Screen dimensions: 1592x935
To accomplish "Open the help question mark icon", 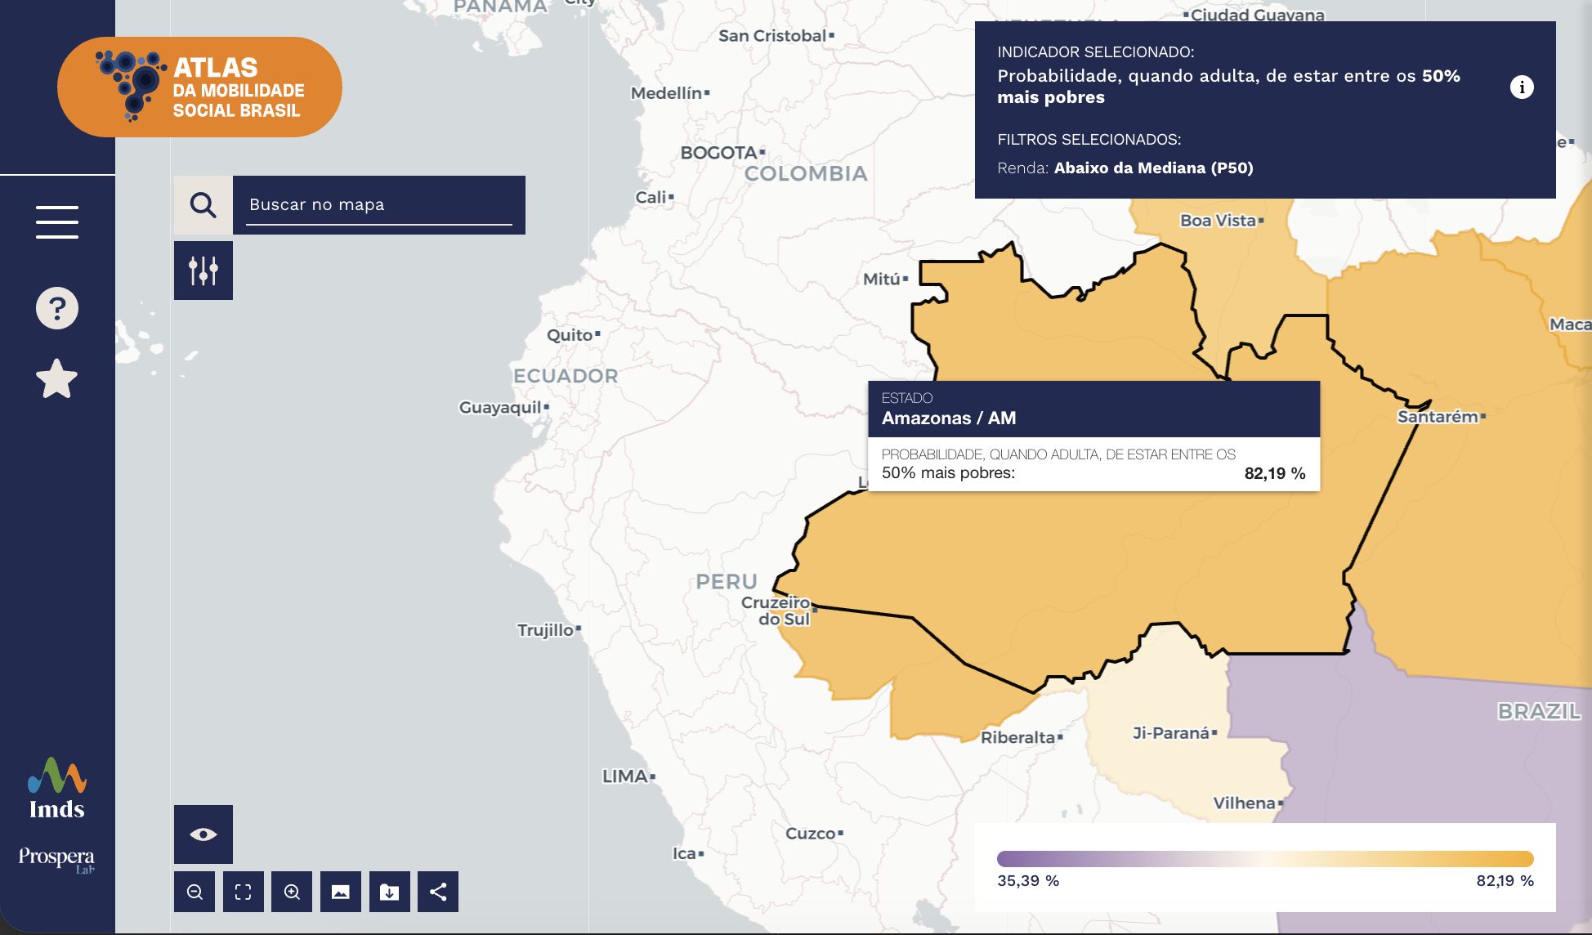I will [57, 308].
